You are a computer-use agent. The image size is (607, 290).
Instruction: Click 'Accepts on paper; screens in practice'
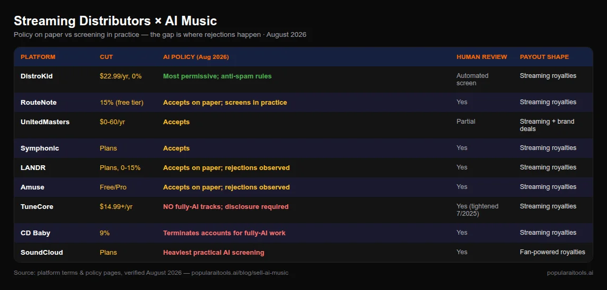click(225, 102)
